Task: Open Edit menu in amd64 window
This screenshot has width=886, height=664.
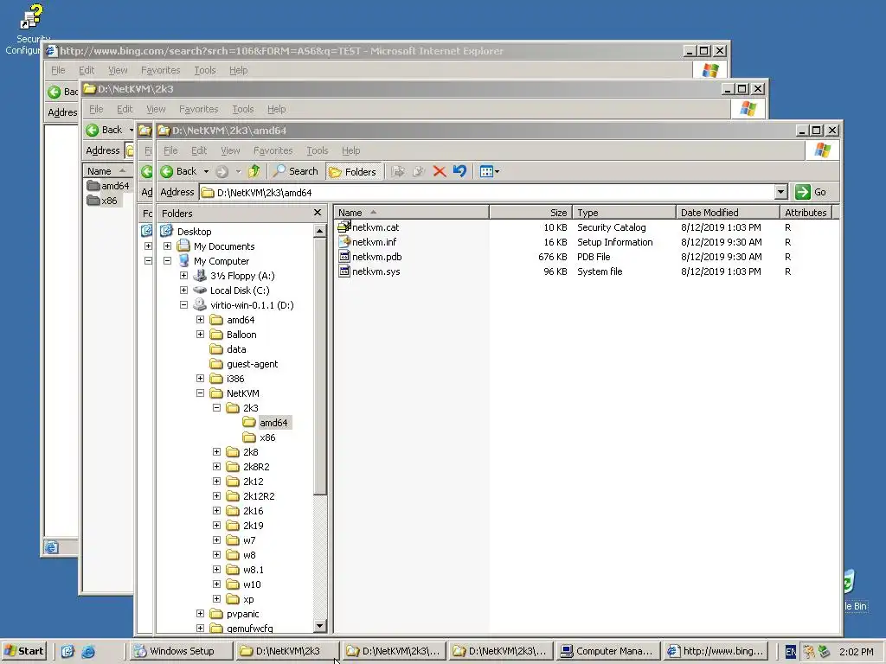Action: 199,150
